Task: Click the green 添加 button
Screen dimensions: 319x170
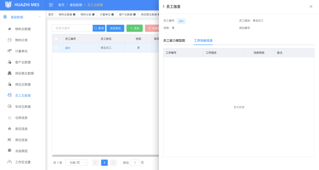Action: coord(134,28)
